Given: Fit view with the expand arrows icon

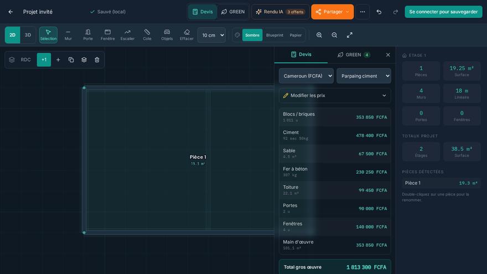Looking at the screenshot, I should (x=349, y=35).
